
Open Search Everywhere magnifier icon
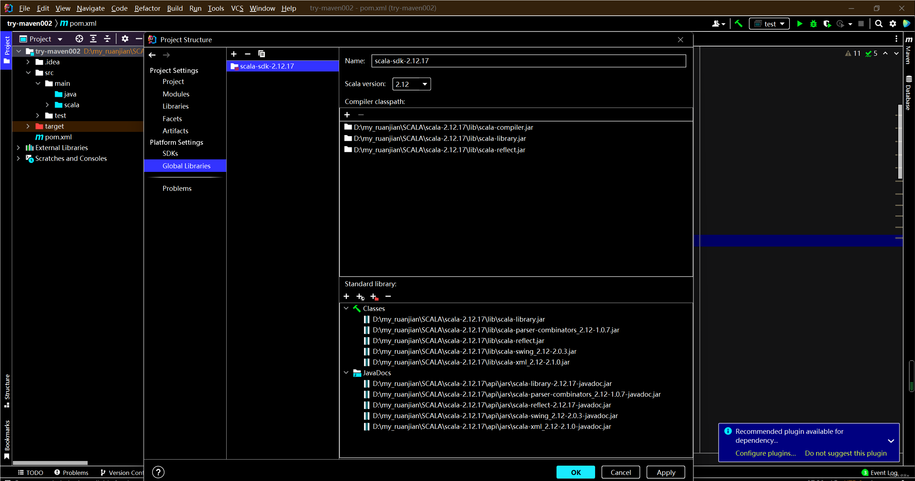[878, 24]
